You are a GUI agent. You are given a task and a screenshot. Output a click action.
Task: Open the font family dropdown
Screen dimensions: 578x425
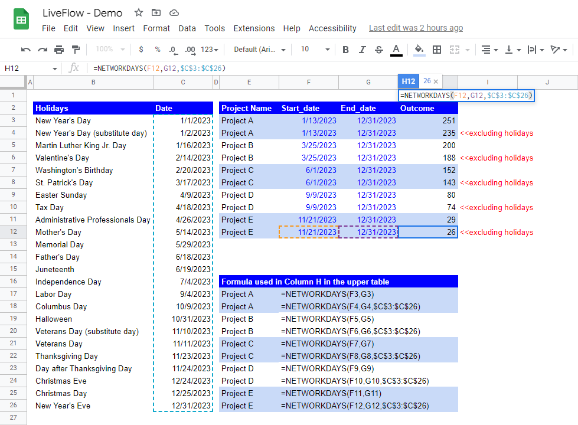[260, 50]
